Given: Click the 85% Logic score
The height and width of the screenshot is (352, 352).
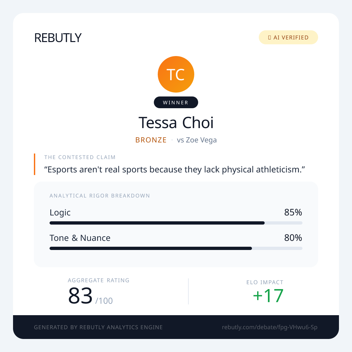Looking at the screenshot, I should coord(293,213).
